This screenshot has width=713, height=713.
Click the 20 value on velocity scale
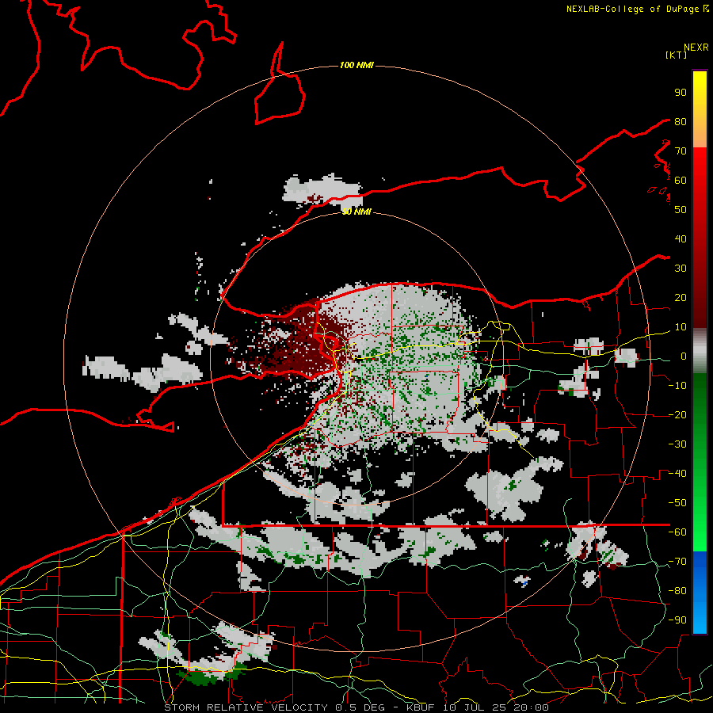coord(681,297)
